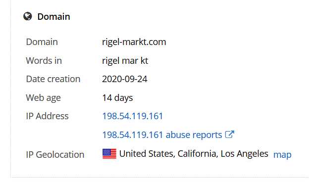
Task: Click the 14 days web age value
Action: pyautogui.click(x=117, y=98)
